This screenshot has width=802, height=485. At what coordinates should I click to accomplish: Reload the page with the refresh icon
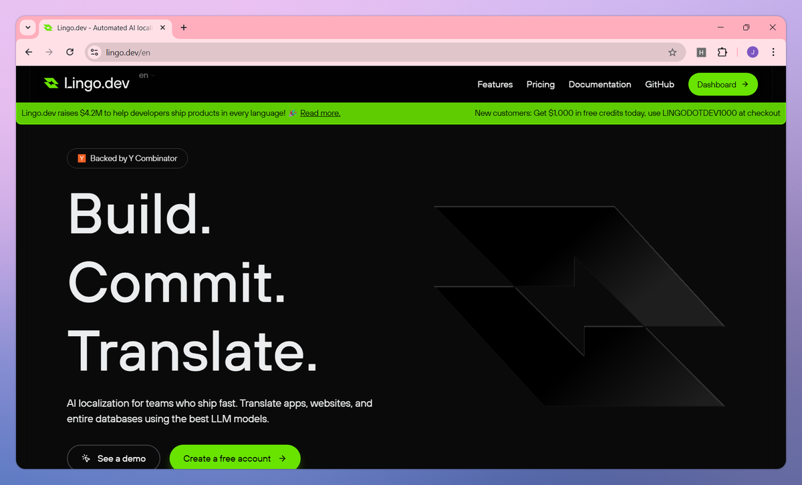(x=70, y=52)
